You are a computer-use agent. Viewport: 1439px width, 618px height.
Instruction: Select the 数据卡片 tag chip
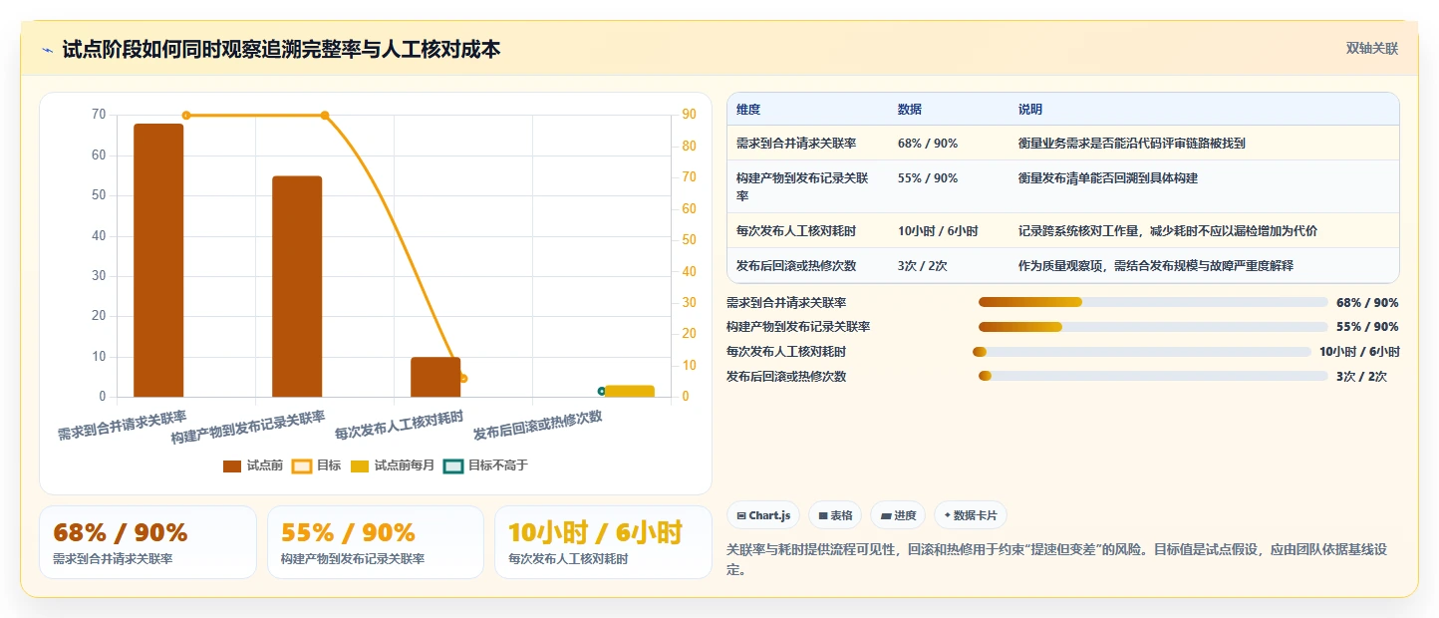(970, 515)
